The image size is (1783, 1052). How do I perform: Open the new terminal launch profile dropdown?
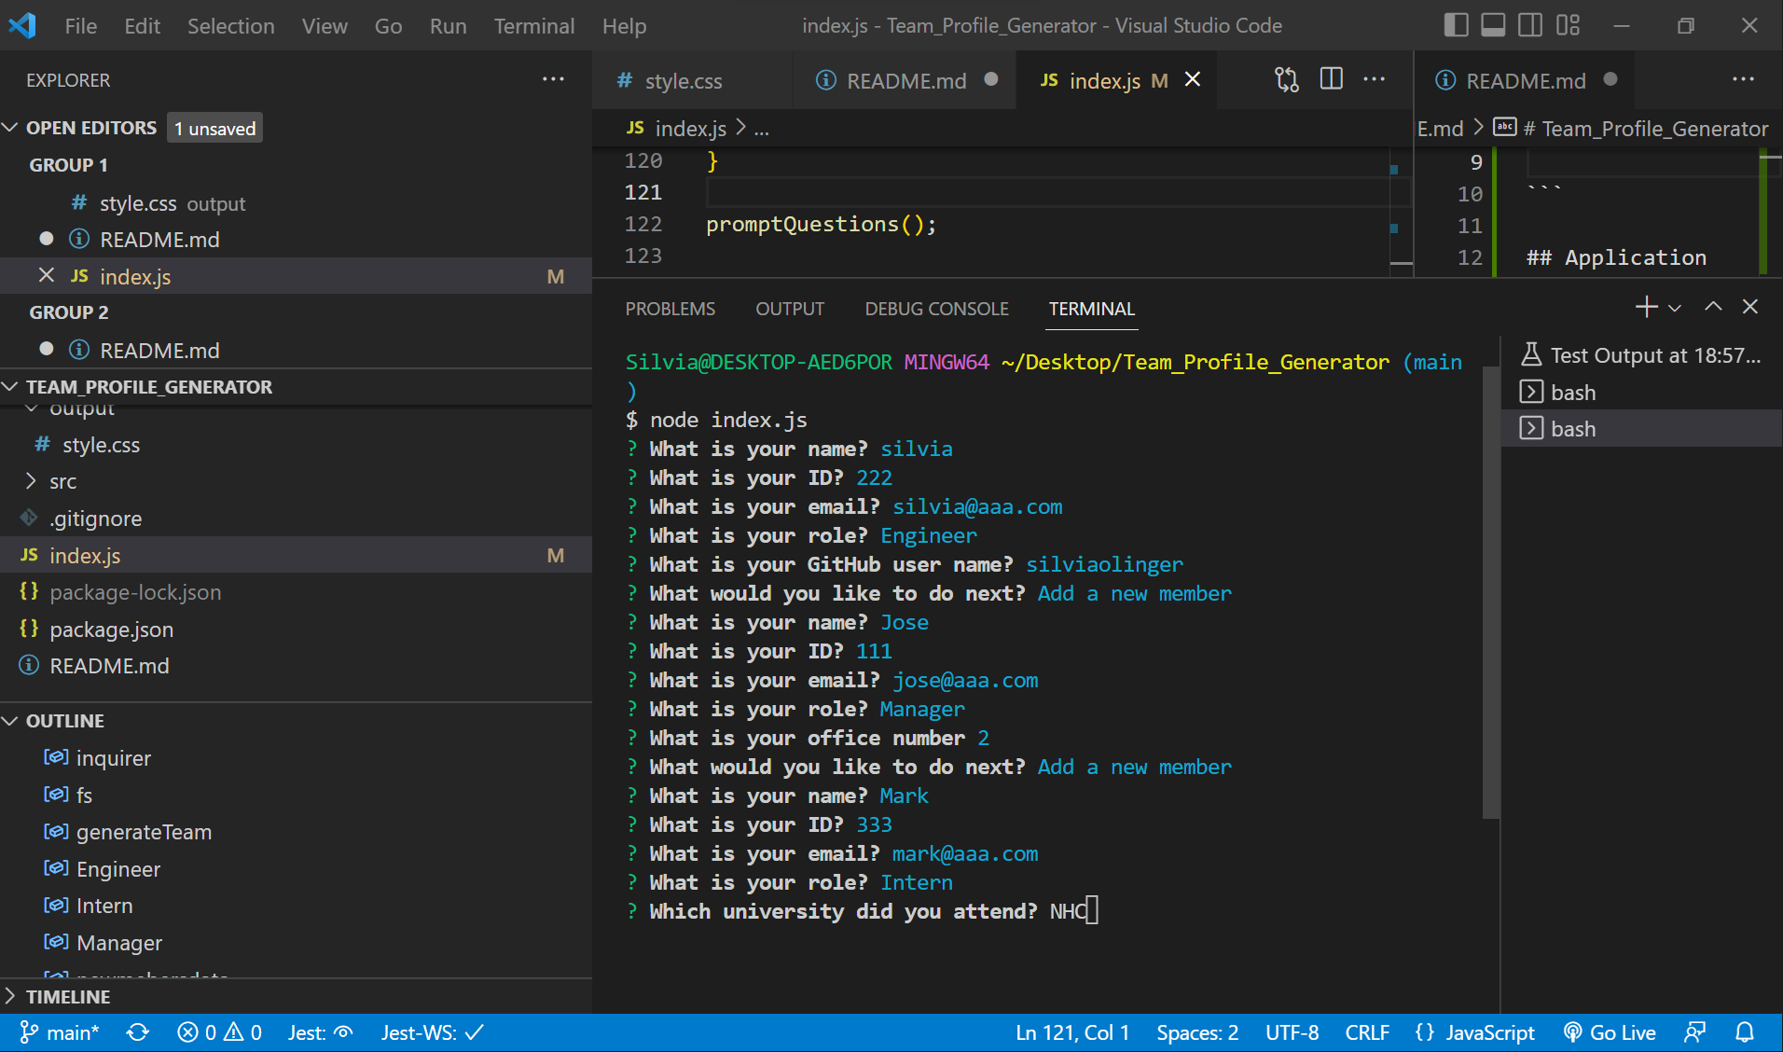click(1675, 308)
